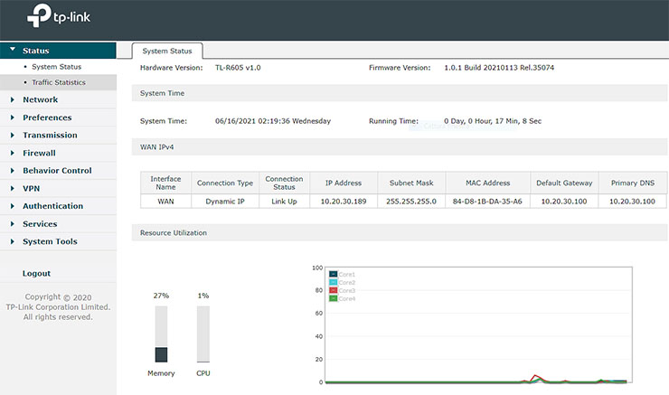This screenshot has height=395, width=669.
Task: Open the VPN settings menu
Action: click(32, 188)
